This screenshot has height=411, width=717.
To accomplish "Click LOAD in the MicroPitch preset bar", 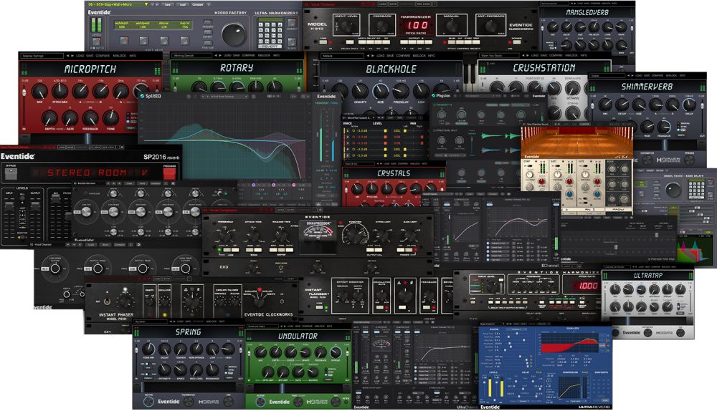I will point(80,55).
